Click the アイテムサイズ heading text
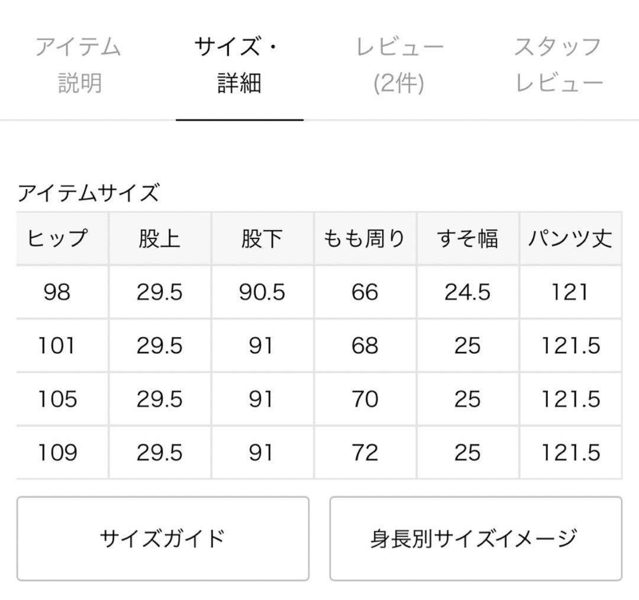 (88, 193)
